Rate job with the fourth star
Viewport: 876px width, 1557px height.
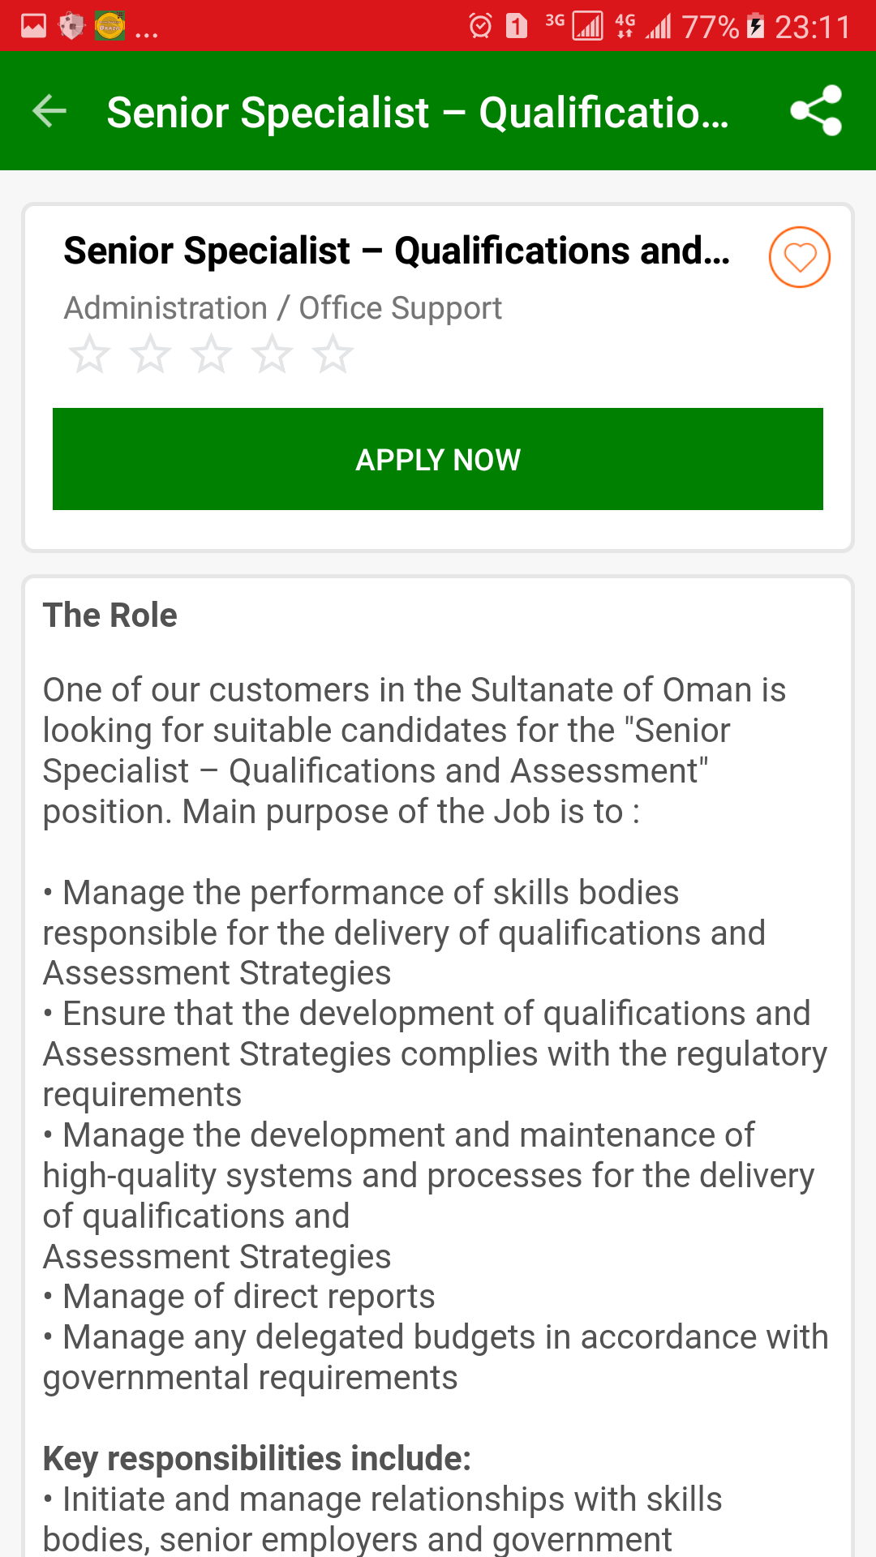[x=272, y=354]
